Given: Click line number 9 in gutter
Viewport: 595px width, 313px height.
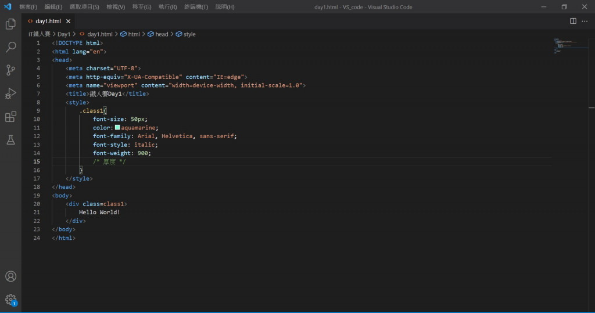Looking at the screenshot, I should pyautogui.click(x=38, y=111).
